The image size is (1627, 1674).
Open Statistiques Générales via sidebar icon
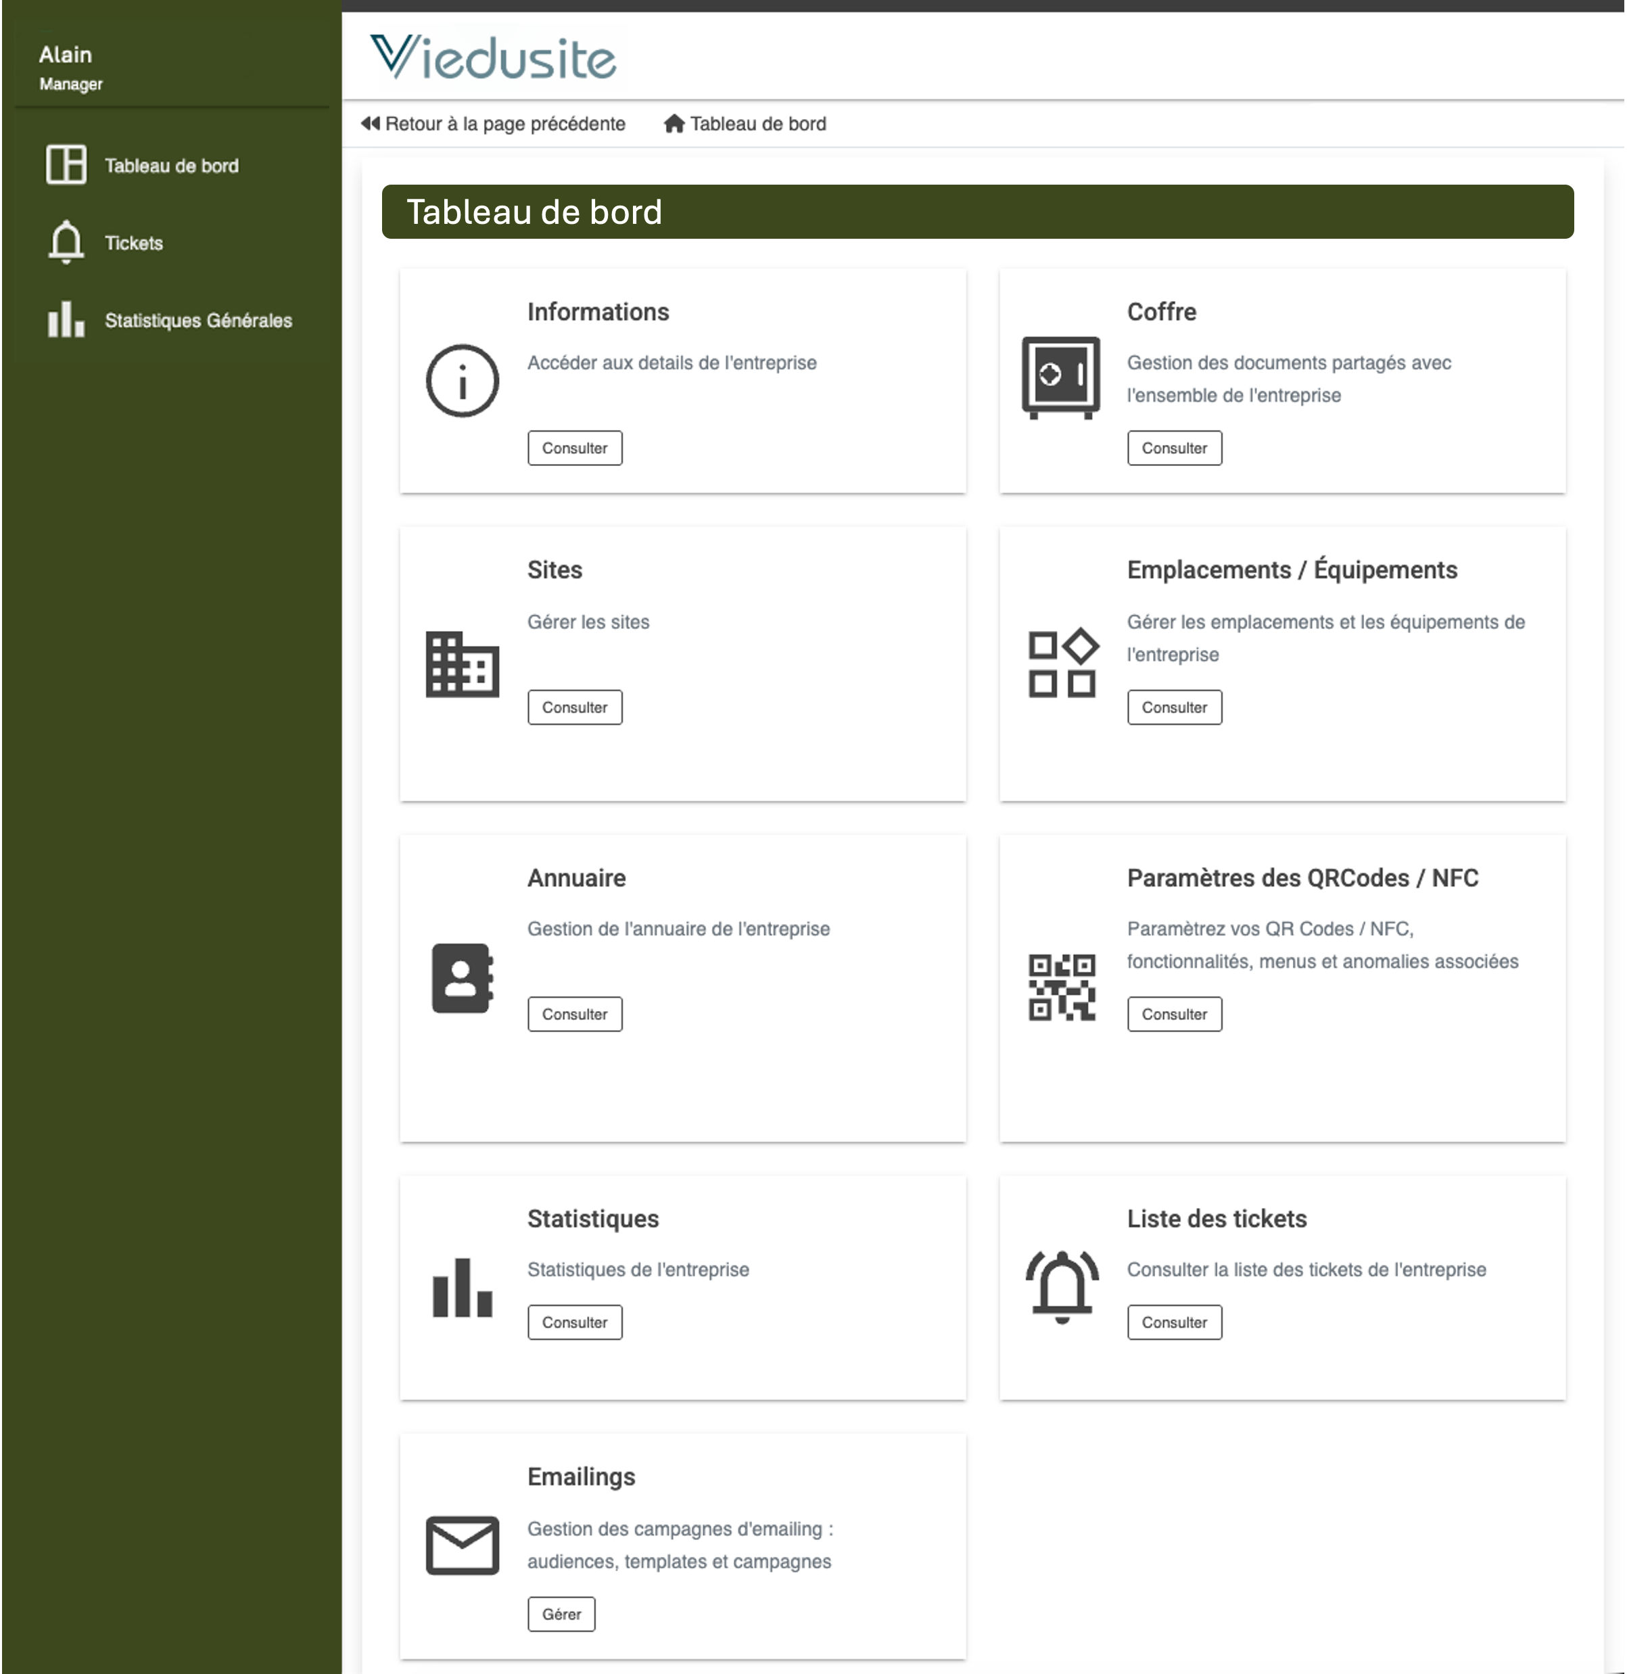pos(66,321)
